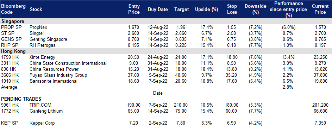Select the Singapore section row
Screen dimensions: 332x132
pyautogui.click(x=166, y=21)
